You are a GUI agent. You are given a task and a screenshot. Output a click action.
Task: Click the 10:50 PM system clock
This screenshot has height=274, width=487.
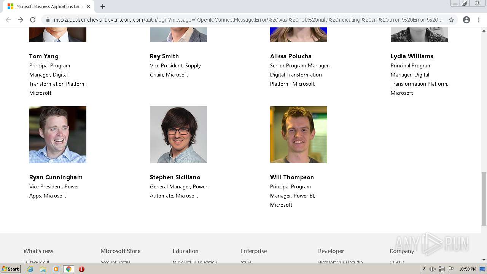(x=468, y=269)
